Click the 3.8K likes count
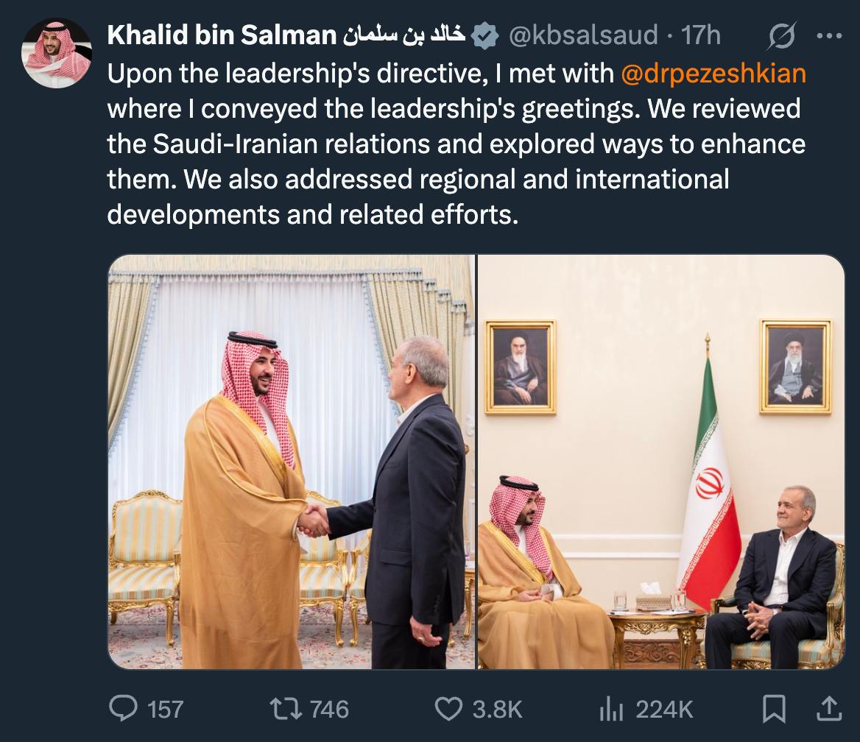860x742 pixels. (497, 709)
